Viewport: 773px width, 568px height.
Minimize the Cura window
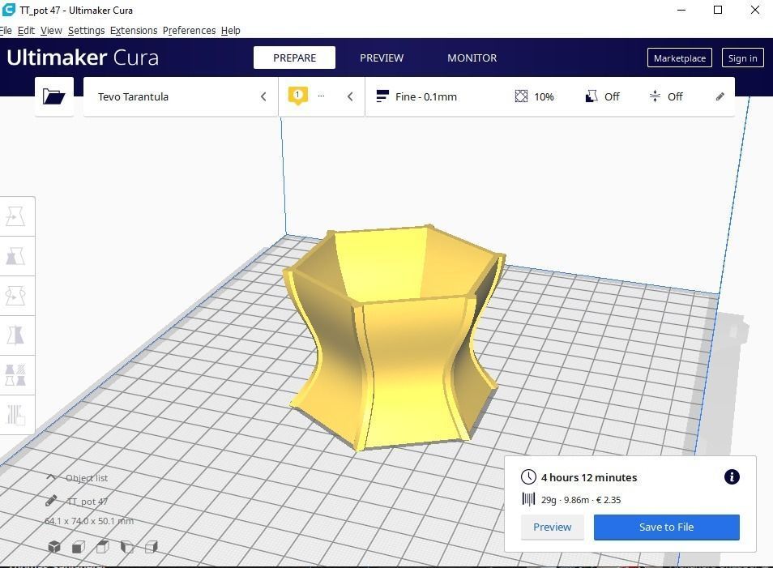tap(681, 10)
